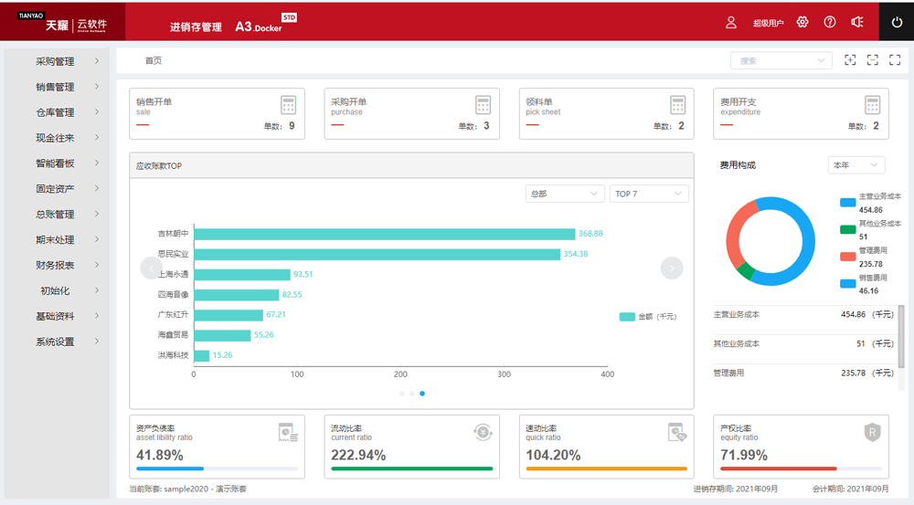Click the power logout icon
The height and width of the screenshot is (505, 914).
[x=896, y=22]
